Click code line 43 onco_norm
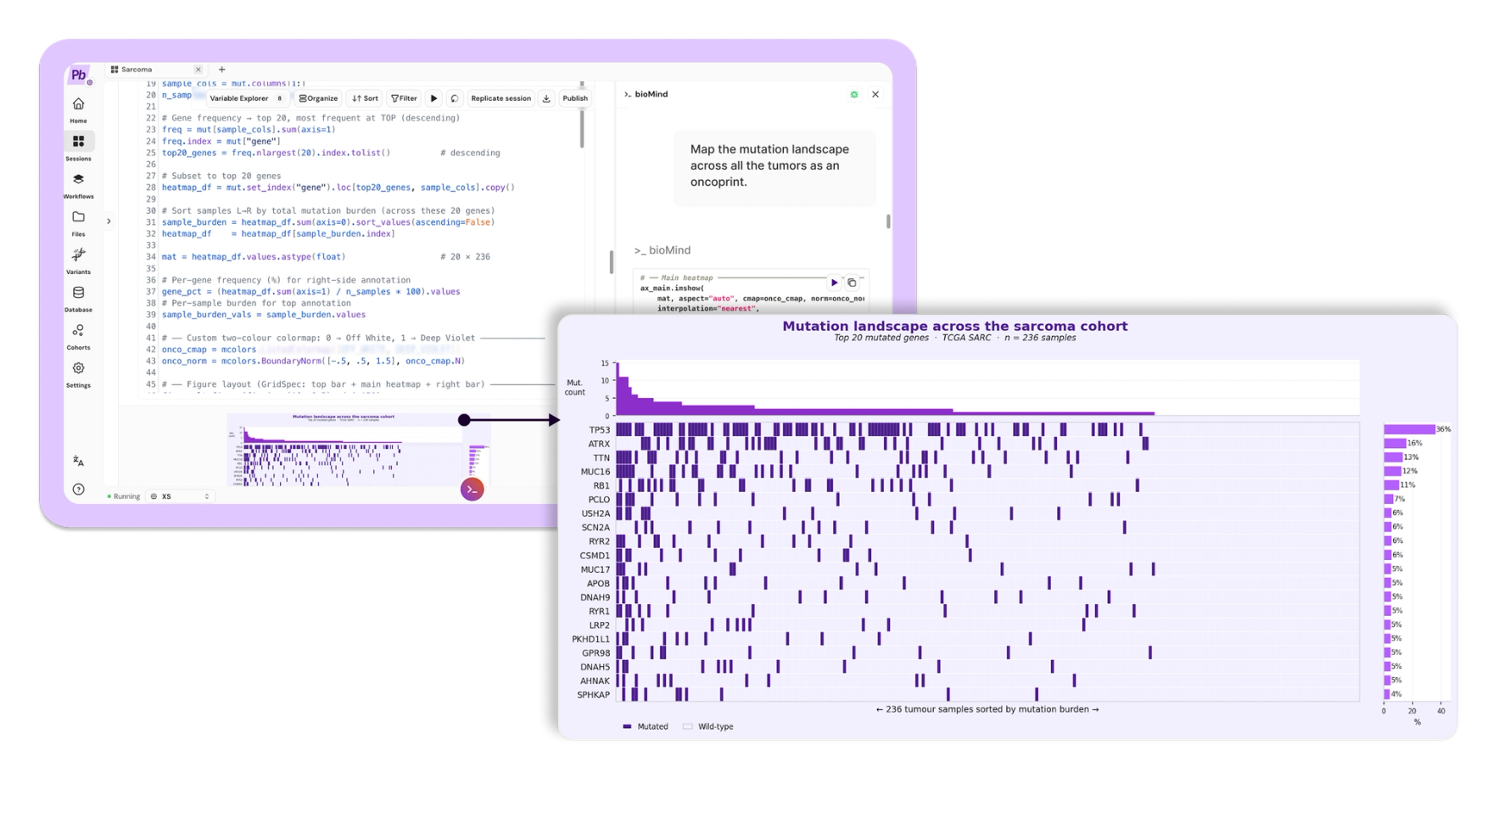1493x840 pixels. 312,361
